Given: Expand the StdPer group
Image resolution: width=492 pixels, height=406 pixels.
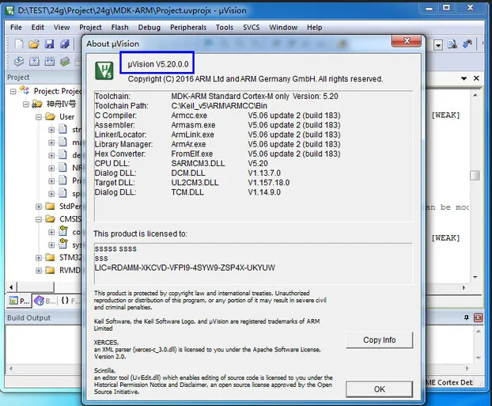Looking at the screenshot, I should click(39, 207).
